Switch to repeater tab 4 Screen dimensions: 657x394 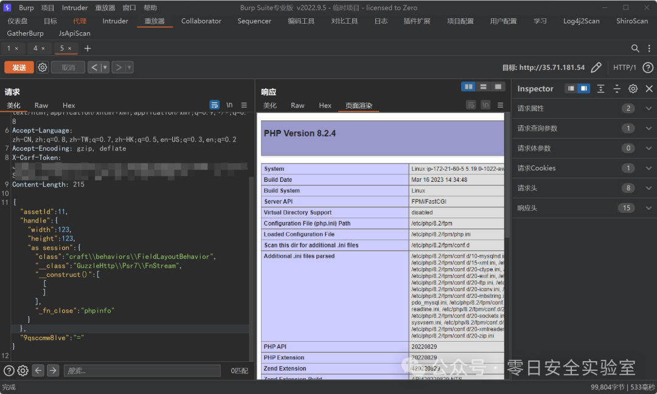(36, 48)
